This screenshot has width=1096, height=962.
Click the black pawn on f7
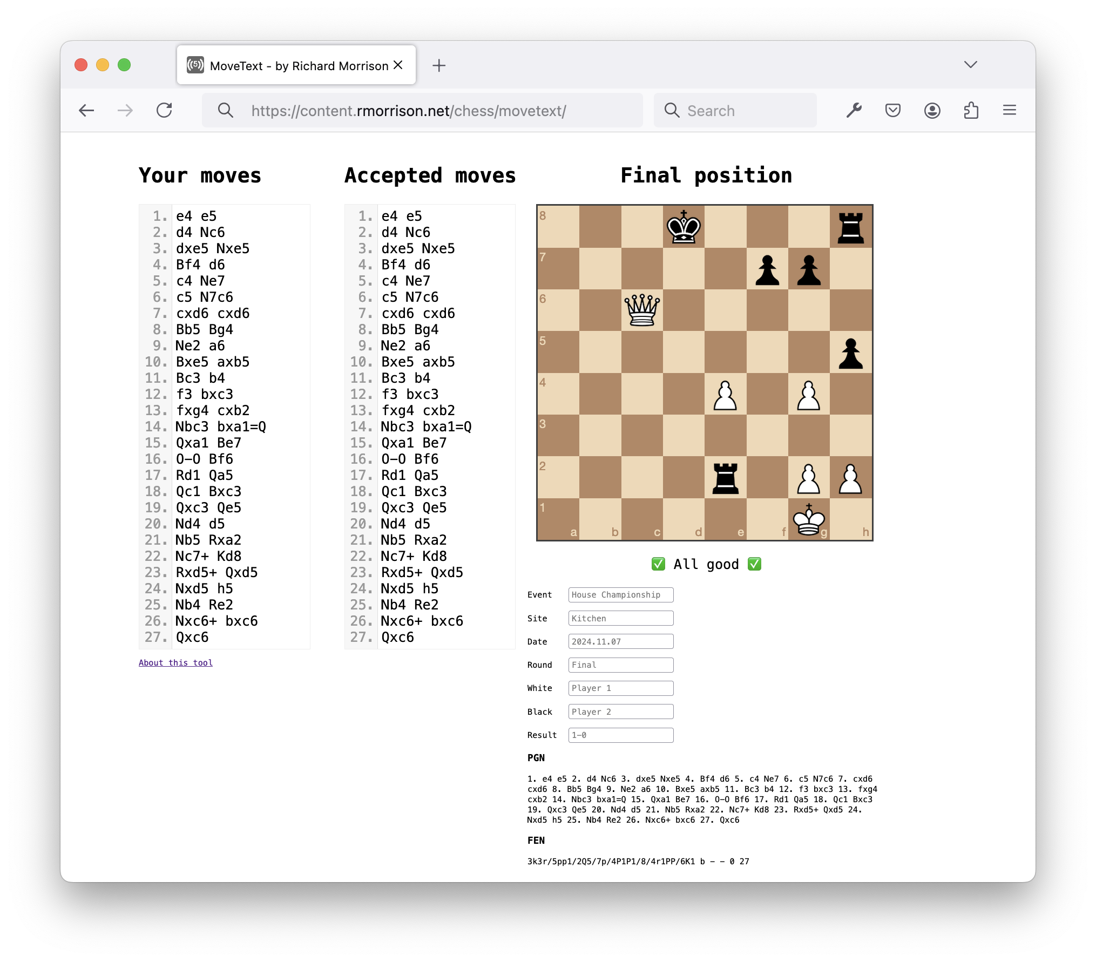[767, 269]
